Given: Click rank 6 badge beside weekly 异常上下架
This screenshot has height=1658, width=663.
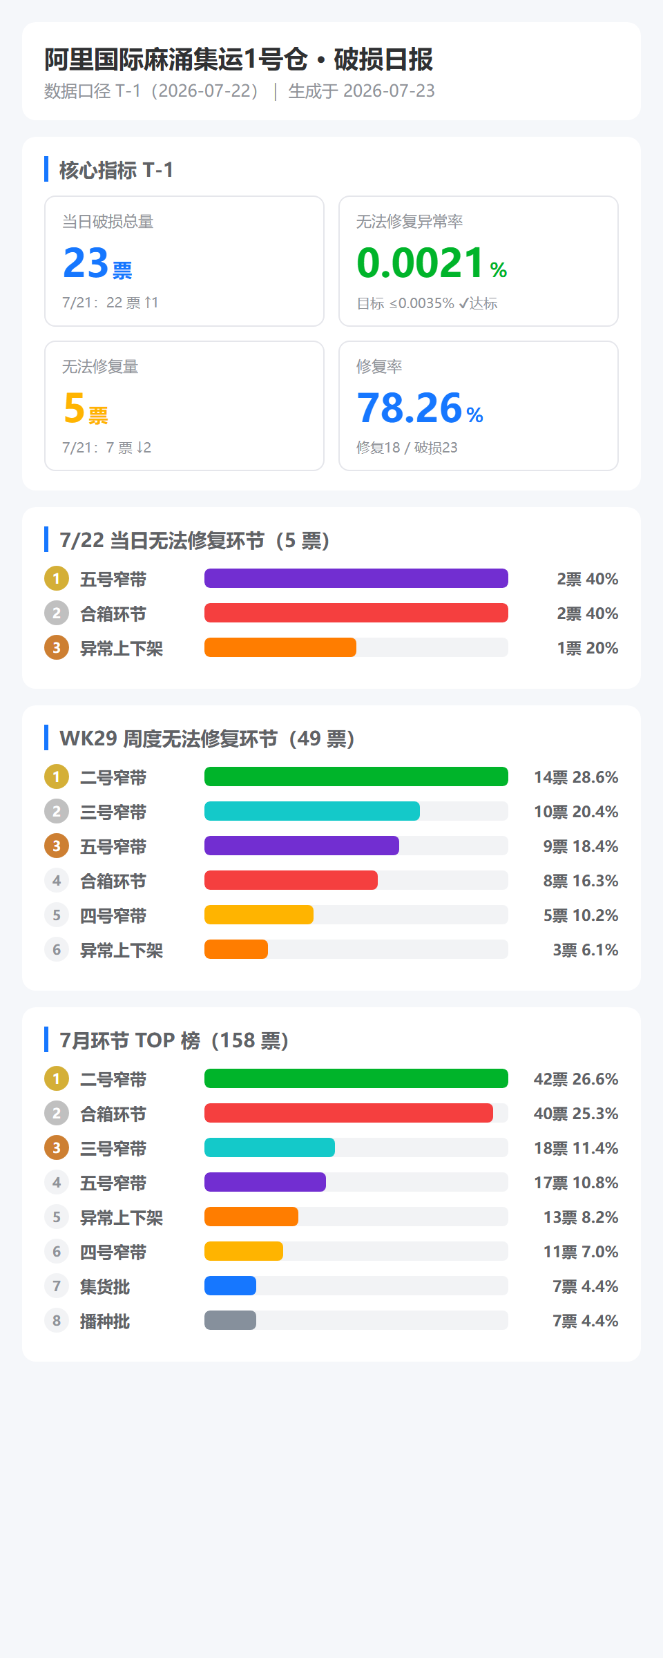Looking at the screenshot, I should 57,949.
